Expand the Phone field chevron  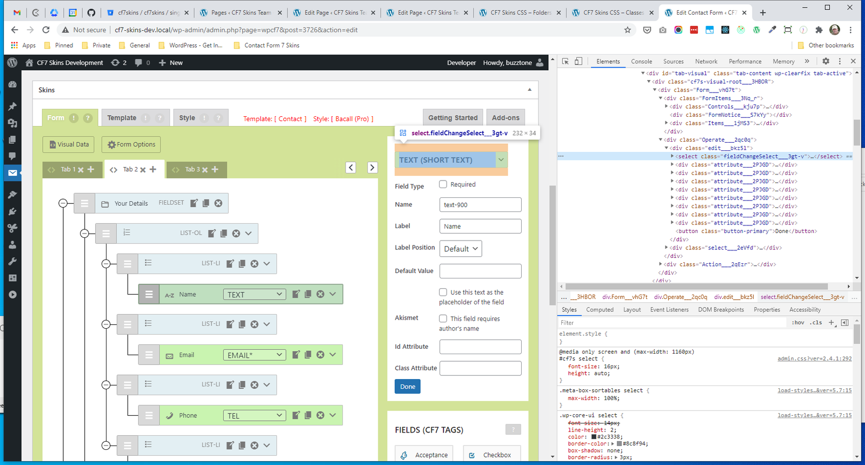click(332, 415)
